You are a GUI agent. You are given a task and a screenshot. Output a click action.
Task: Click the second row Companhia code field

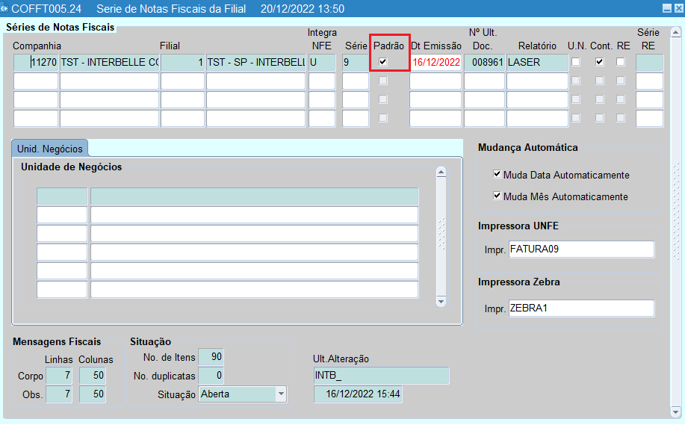pyautogui.click(x=36, y=81)
